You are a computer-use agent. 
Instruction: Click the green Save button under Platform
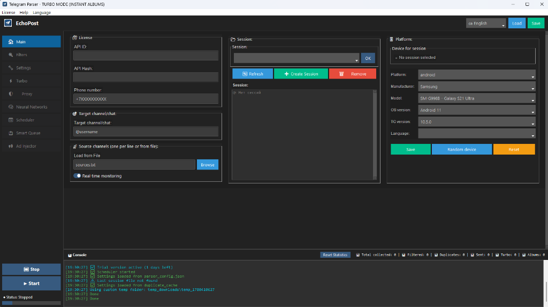point(410,149)
